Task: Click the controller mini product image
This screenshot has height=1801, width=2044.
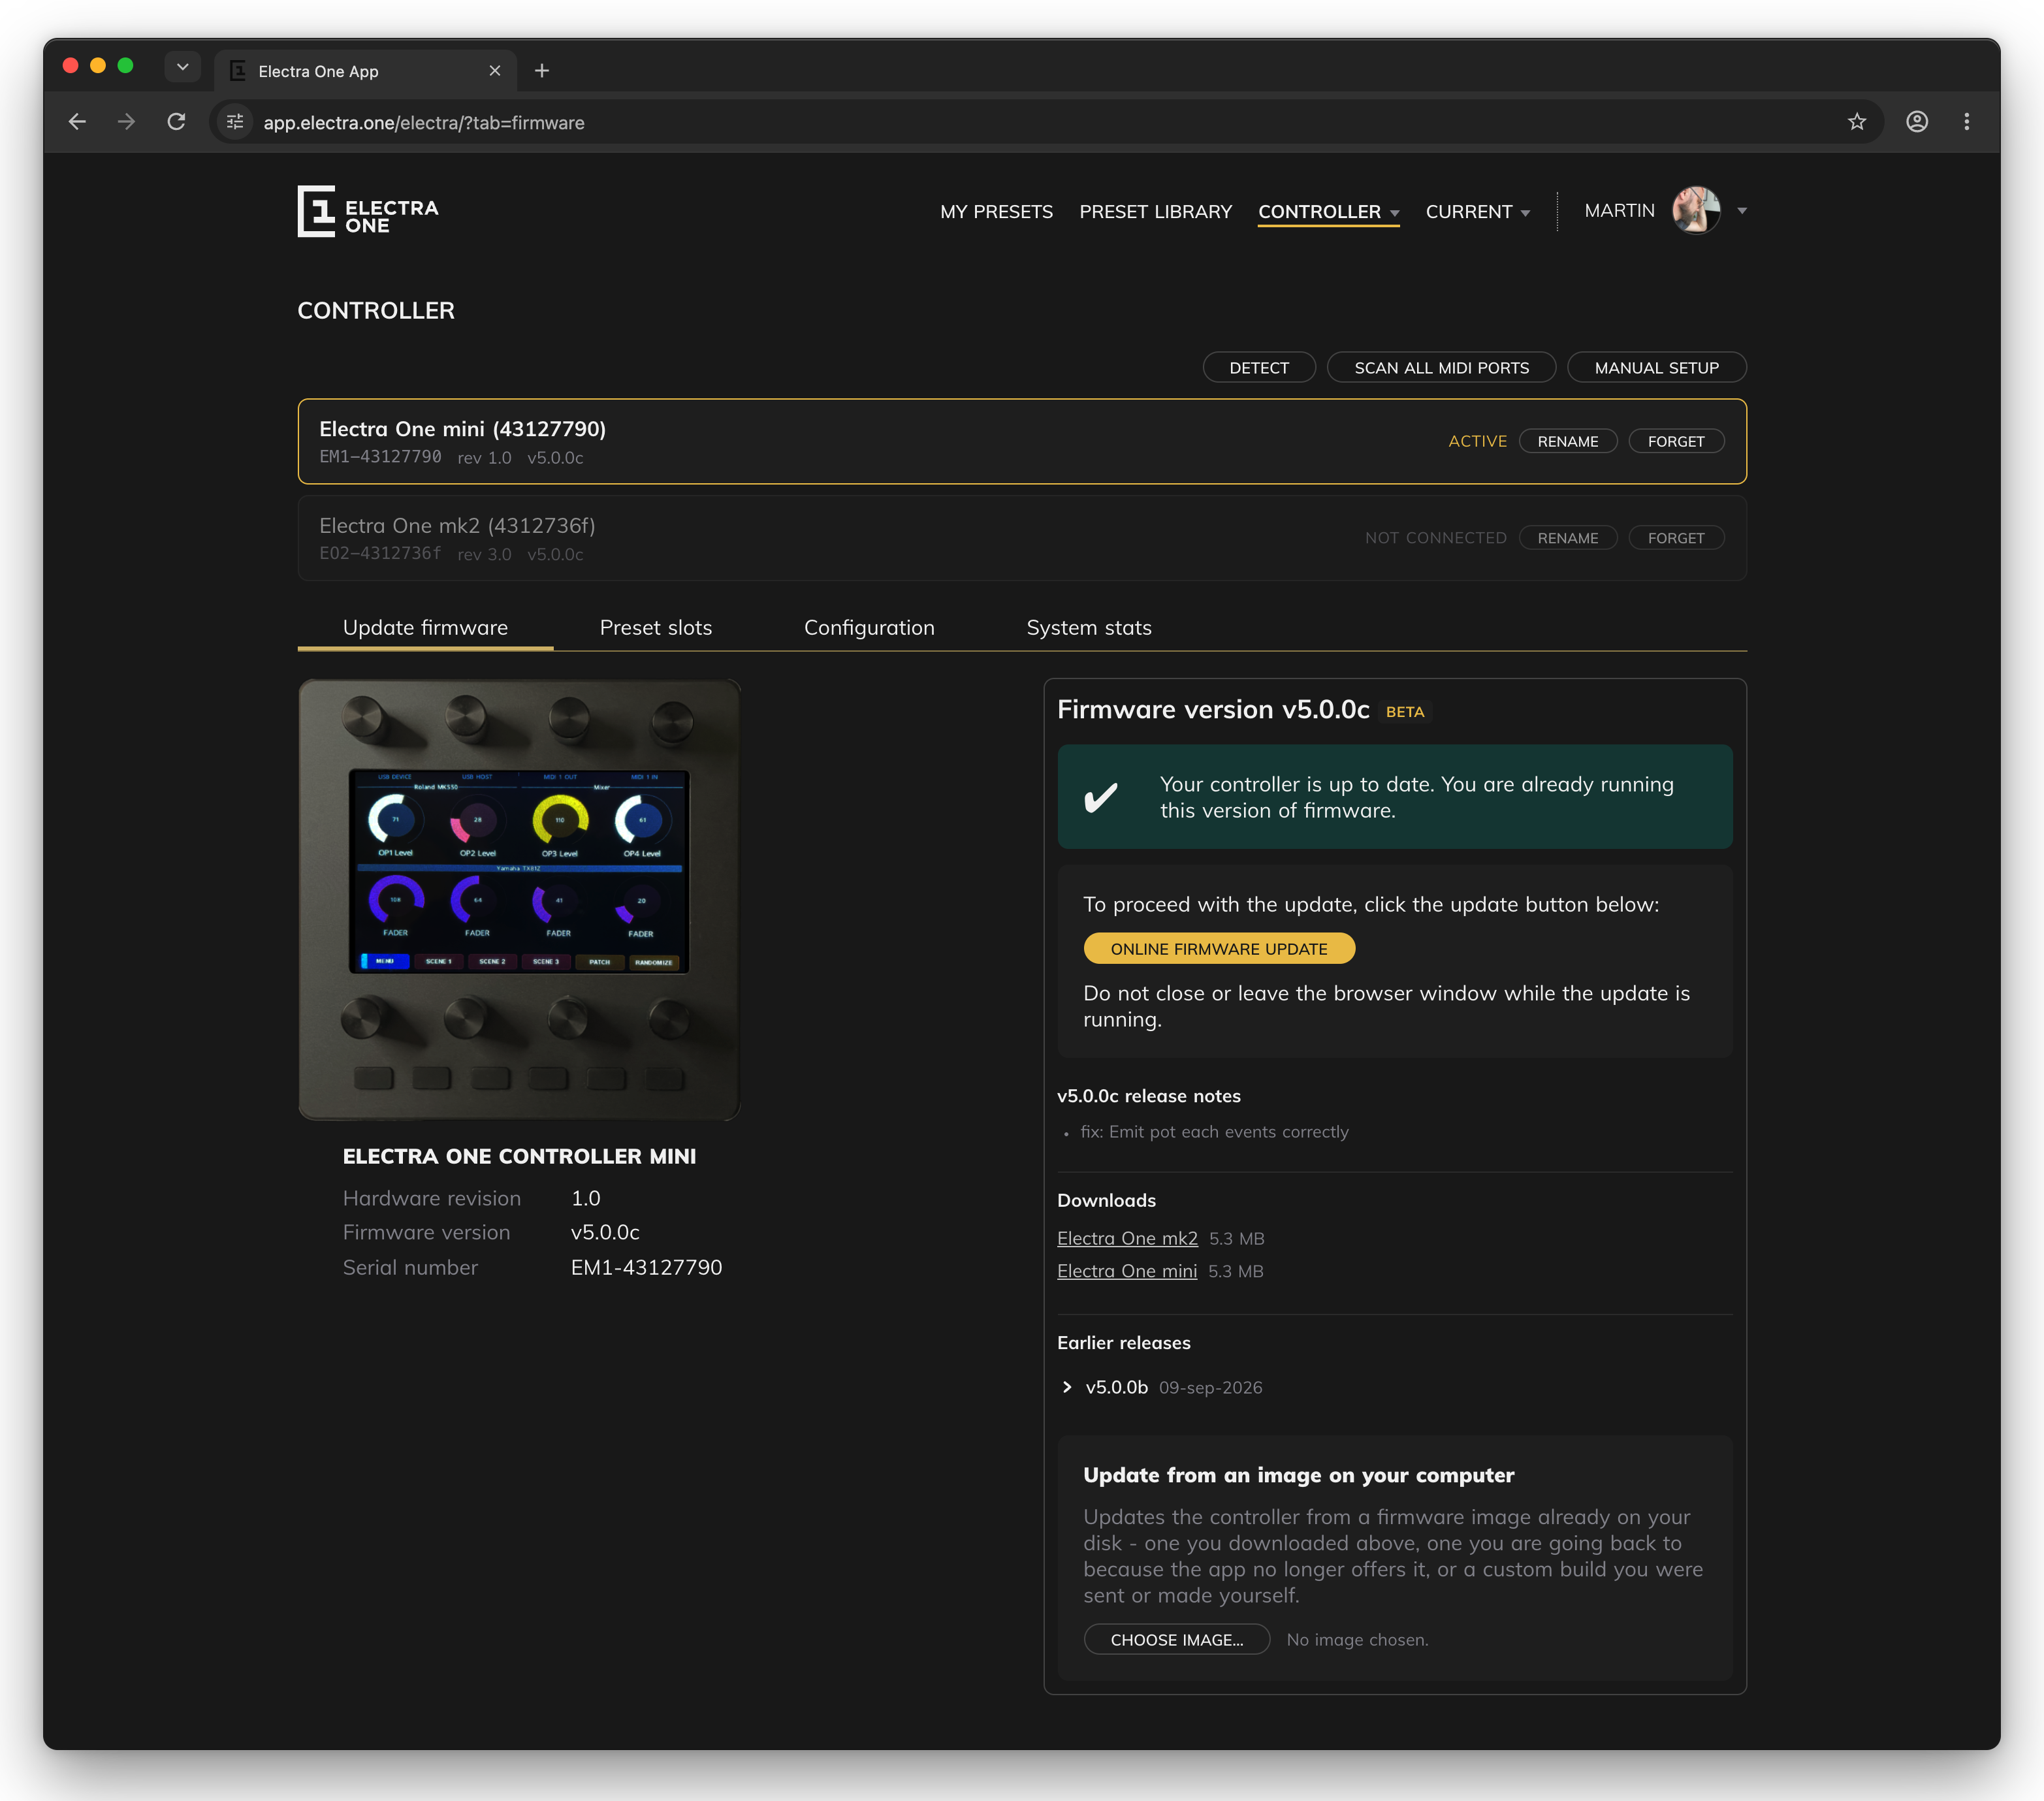Action: tap(519, 899)
